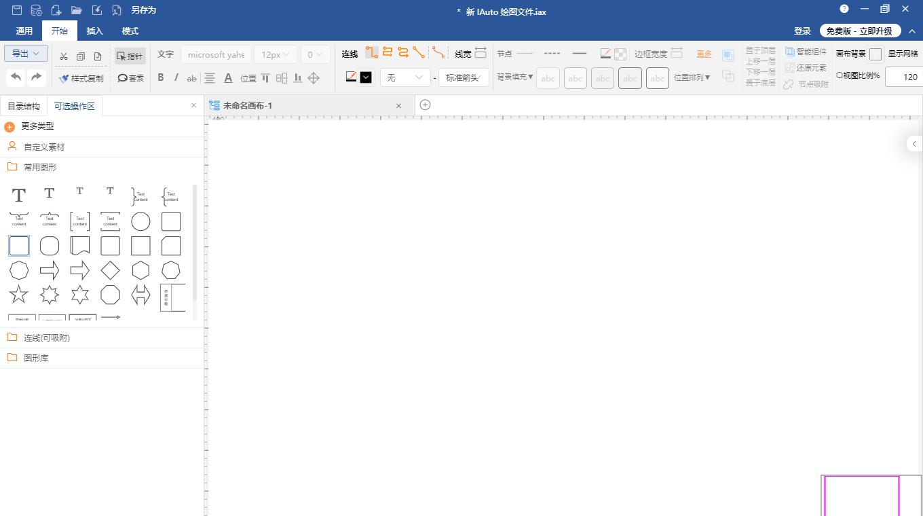Pick the diamond shape in common shapes
The image size is (923, 516).
pyautogui.click(x=111, y=270)
